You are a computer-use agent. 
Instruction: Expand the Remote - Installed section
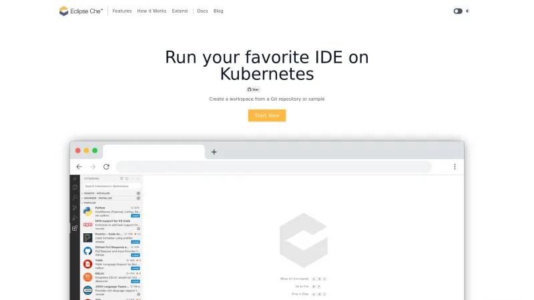(111, 193)
